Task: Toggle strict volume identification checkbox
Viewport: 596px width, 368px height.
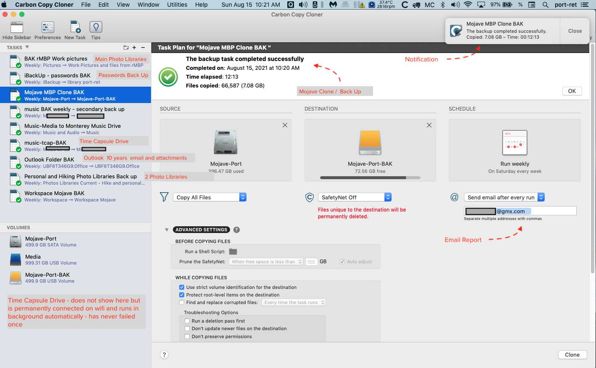Action: tap(182, 287)
